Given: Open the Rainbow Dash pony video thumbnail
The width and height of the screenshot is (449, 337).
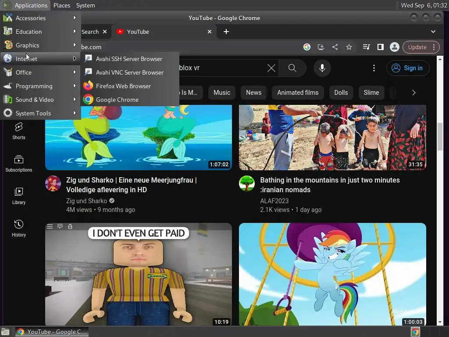Looking at the screenshot, I should coord(332,274).
